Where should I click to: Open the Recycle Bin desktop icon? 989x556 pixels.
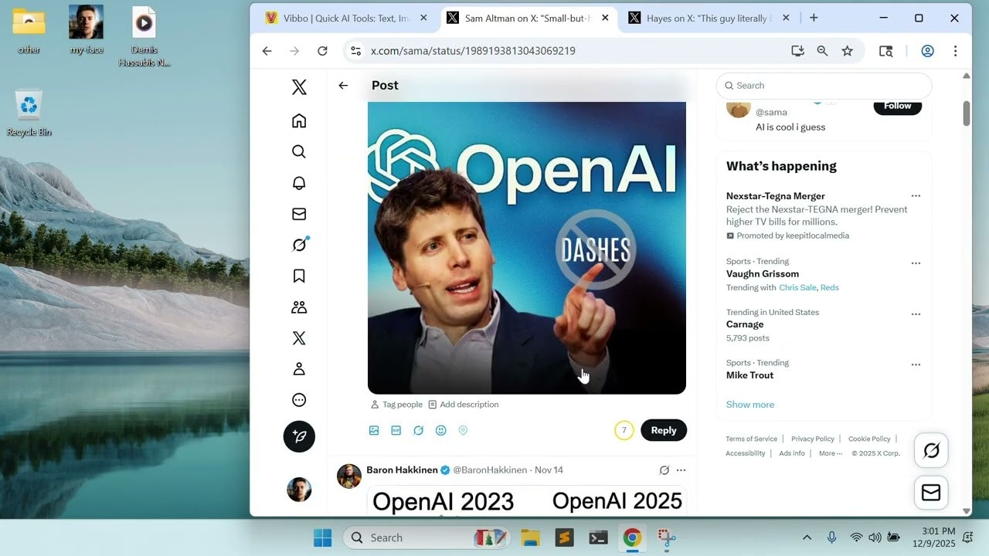tap(29, 114)
